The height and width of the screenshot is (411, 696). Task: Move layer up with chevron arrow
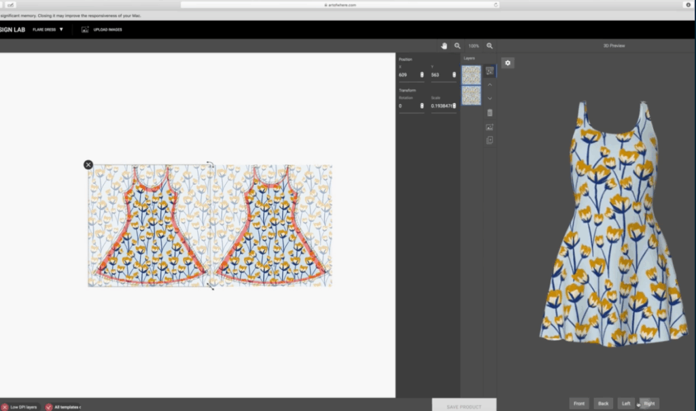point(489,84)
